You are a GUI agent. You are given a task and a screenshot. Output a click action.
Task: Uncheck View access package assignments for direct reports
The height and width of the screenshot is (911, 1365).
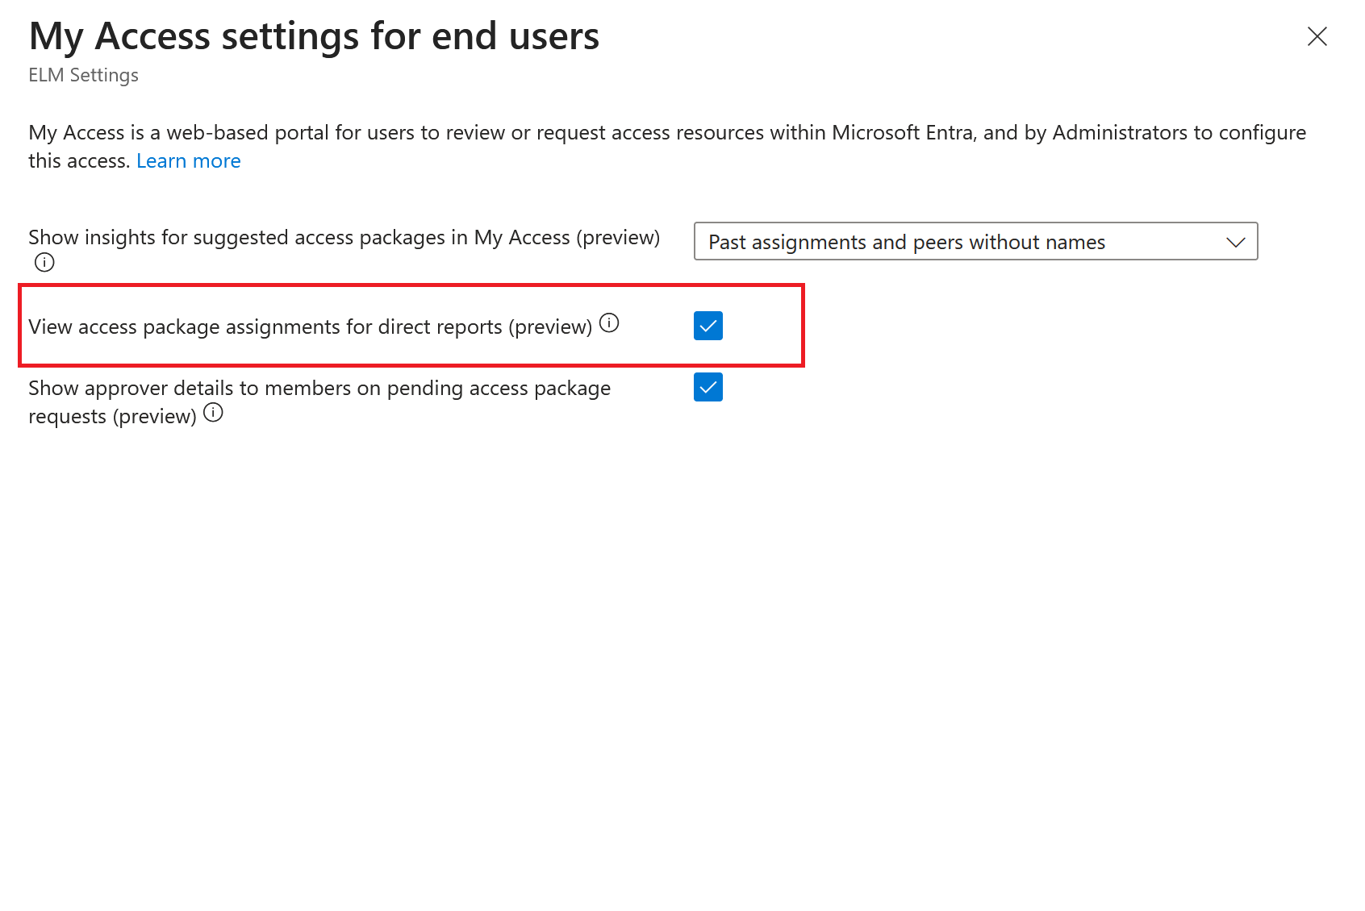pyautogui.click(x=708, y=326)
